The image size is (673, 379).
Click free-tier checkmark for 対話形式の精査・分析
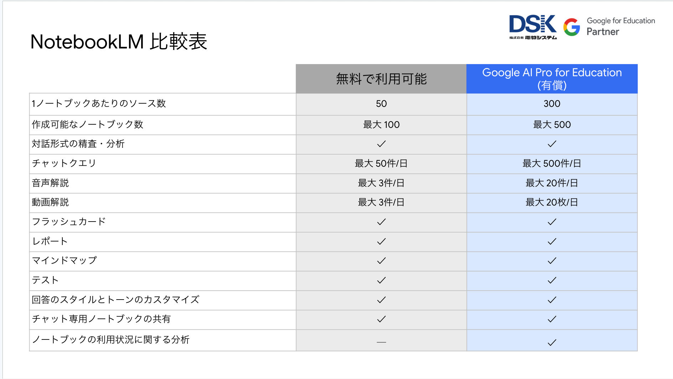click(x=381, y=144)
